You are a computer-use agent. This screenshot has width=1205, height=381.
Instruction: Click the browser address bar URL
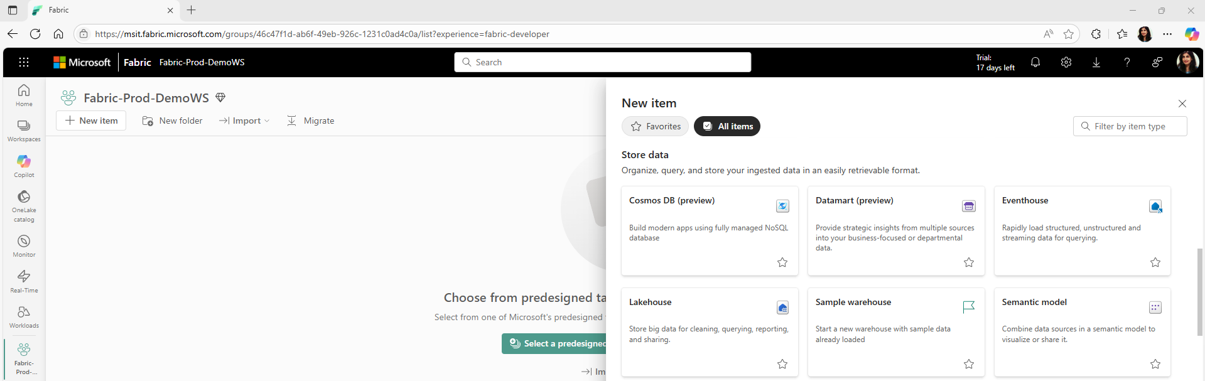click(322, 34)
